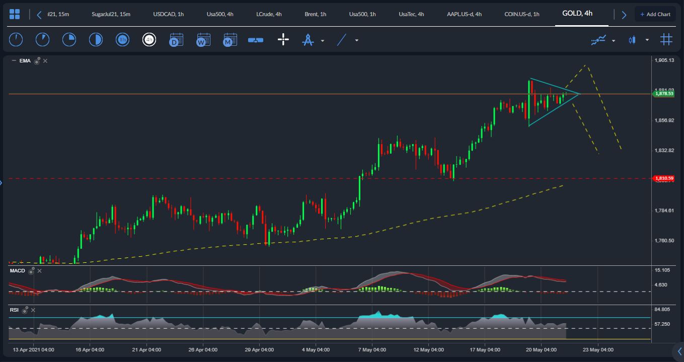This screenshot has width=684, height=362.
Task: Collapse the EMA indicator with minus
Action: pyautogui.click(x=14, y=61)
